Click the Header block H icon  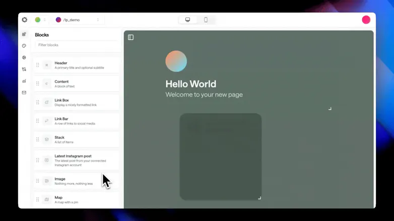tap(47, 65)
